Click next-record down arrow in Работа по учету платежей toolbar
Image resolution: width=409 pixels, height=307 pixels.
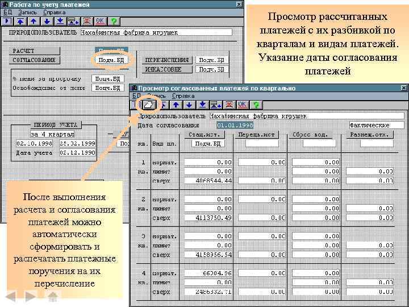(x=47, y=21)
